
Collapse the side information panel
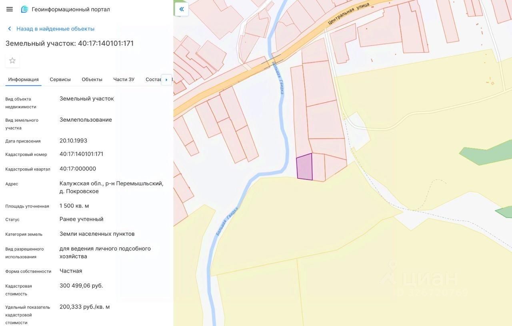coord(182,9)
